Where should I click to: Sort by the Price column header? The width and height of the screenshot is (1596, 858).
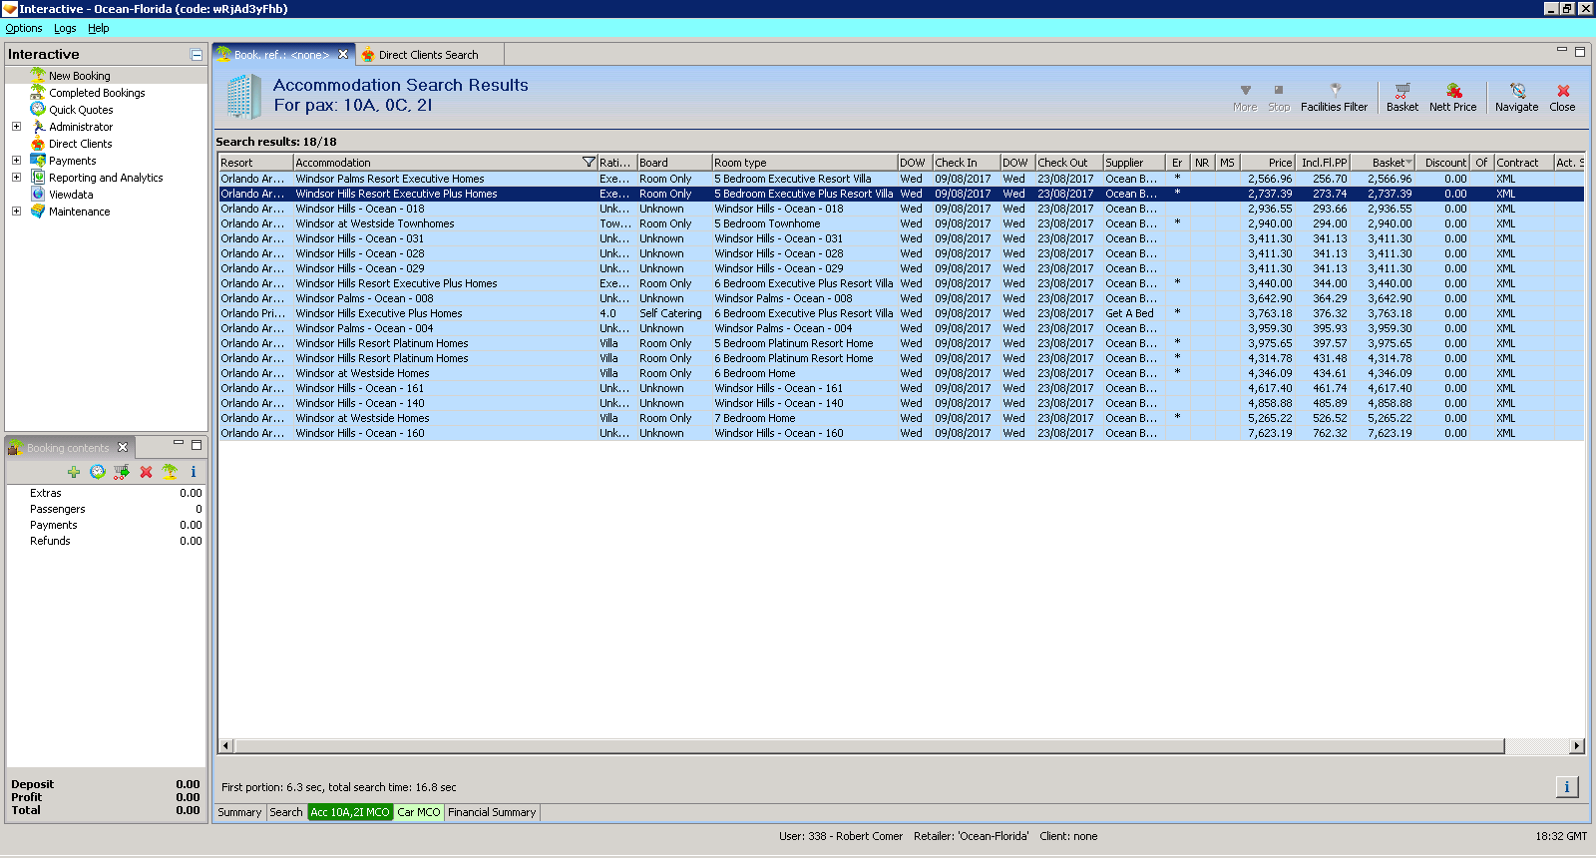(x=1268, y=163)
